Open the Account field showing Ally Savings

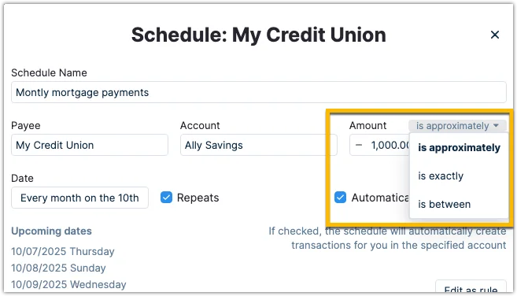[x=258, y=145]
